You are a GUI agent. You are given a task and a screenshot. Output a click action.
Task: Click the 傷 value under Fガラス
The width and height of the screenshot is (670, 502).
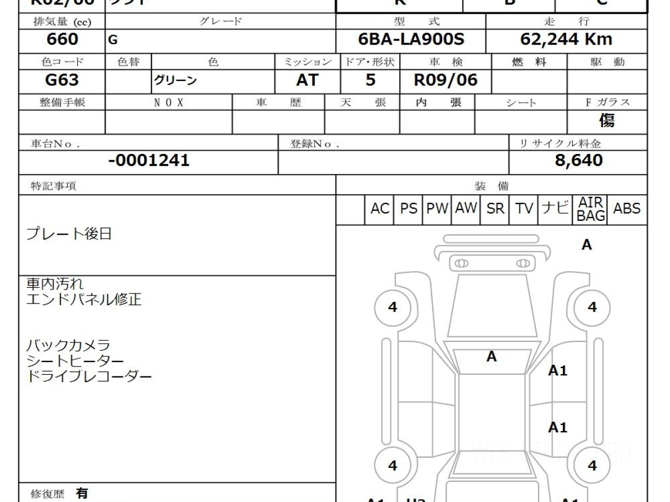click(607, 121)
